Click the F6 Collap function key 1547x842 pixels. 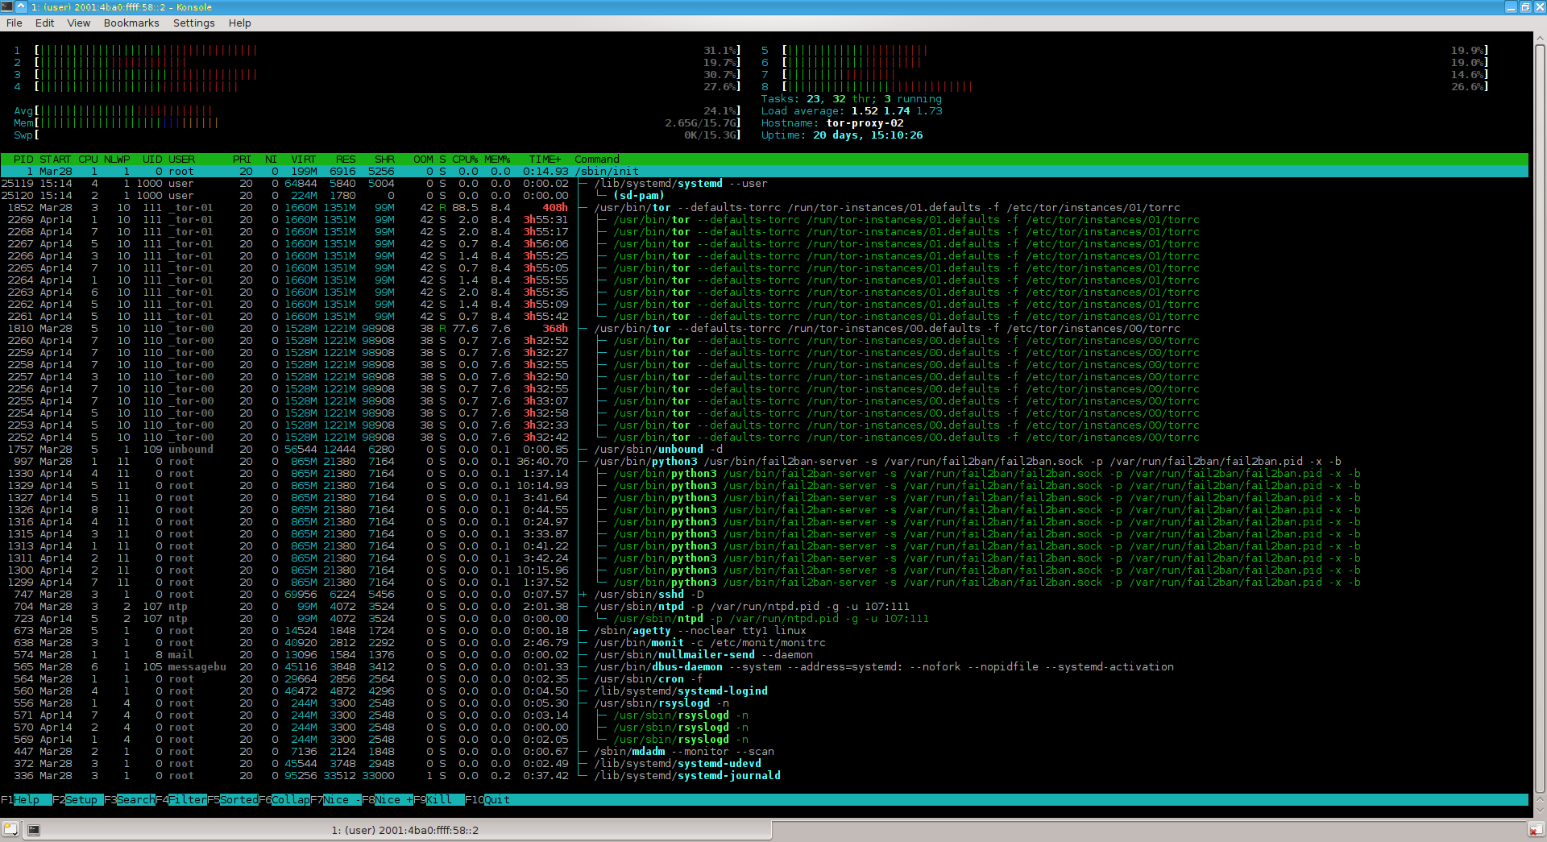pyautogui.click(x=284, y=799)
